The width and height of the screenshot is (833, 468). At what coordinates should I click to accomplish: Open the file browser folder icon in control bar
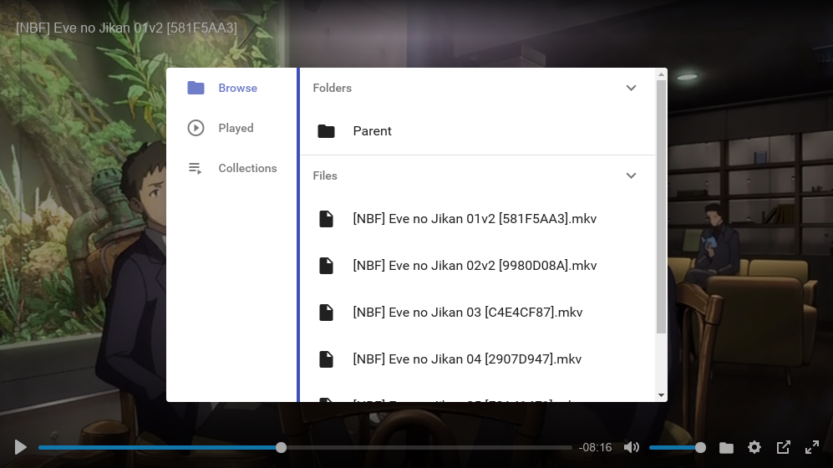(x=726, y=448)
